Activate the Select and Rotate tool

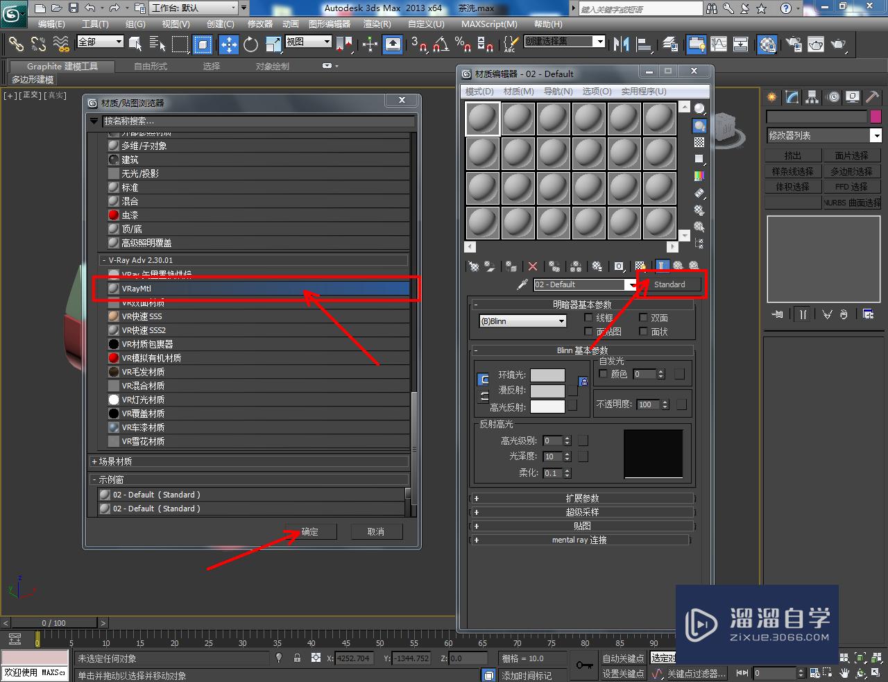pos(250,44)
